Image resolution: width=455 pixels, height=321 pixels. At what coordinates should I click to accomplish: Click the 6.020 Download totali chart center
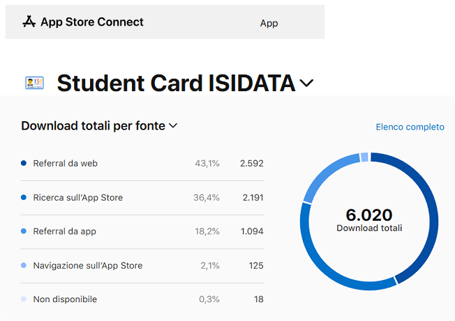369,219
